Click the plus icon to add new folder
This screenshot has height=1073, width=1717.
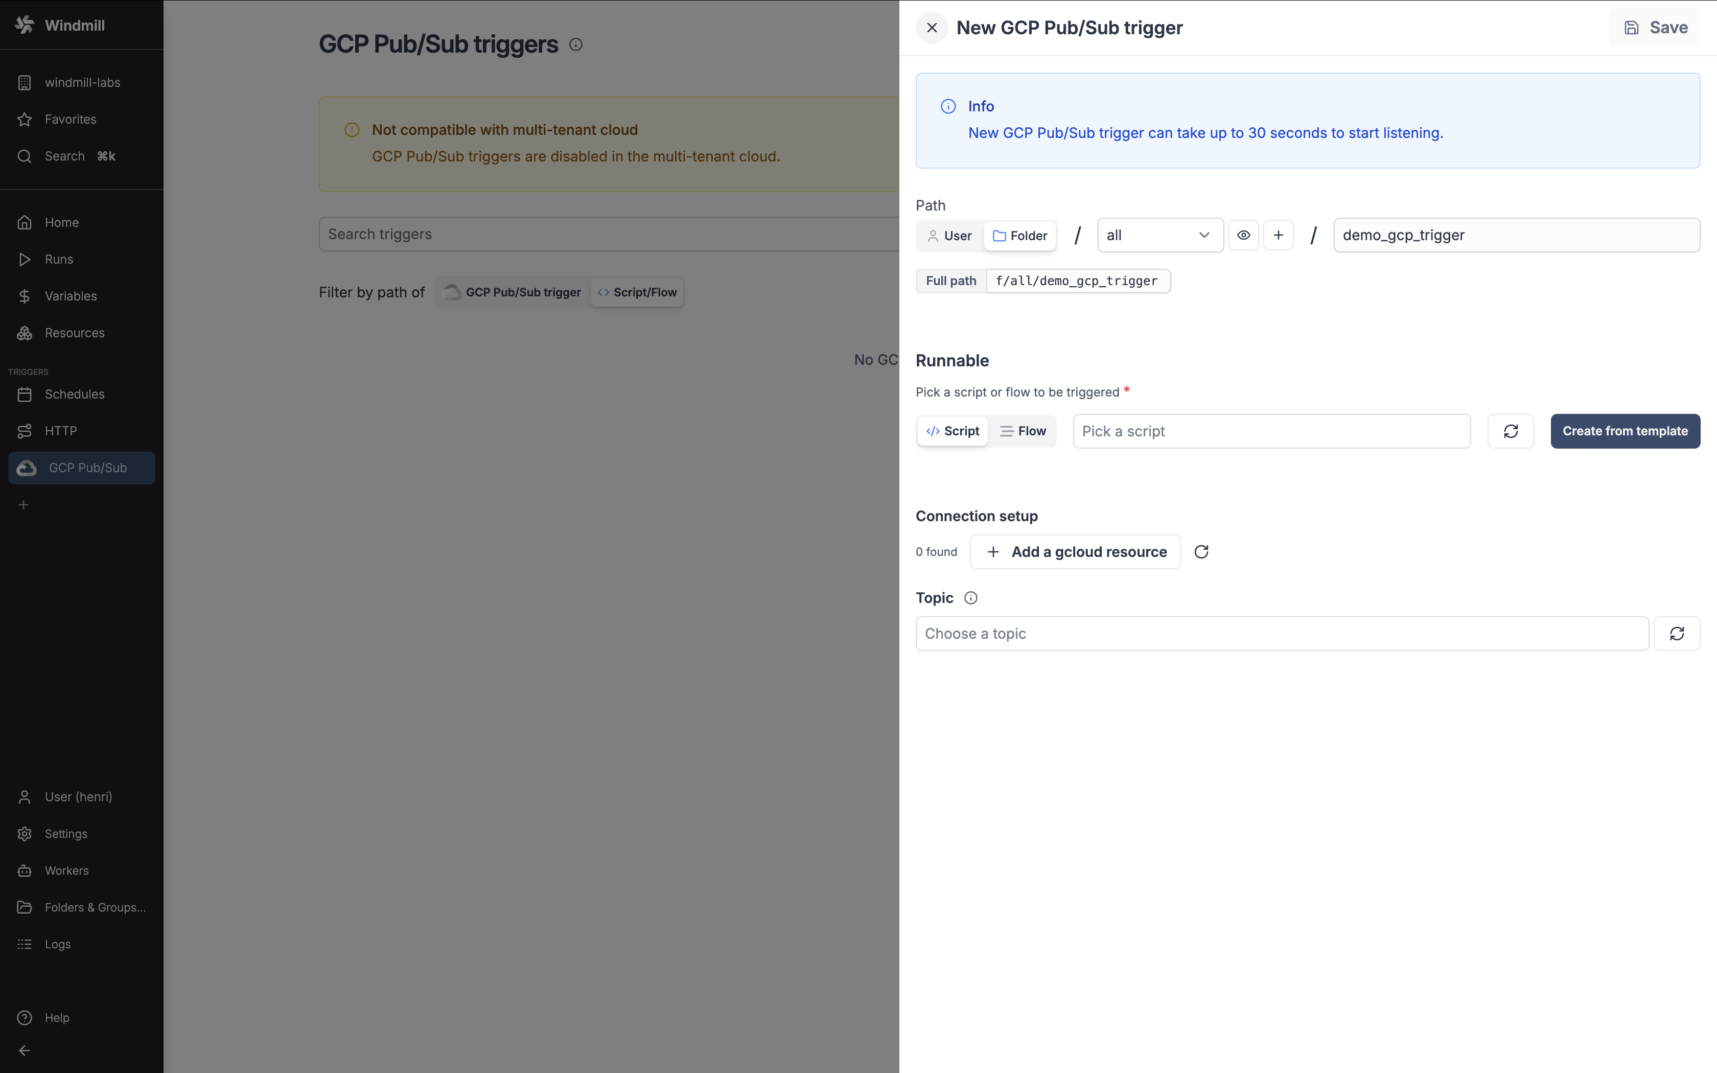click(x=1278, y=235)
